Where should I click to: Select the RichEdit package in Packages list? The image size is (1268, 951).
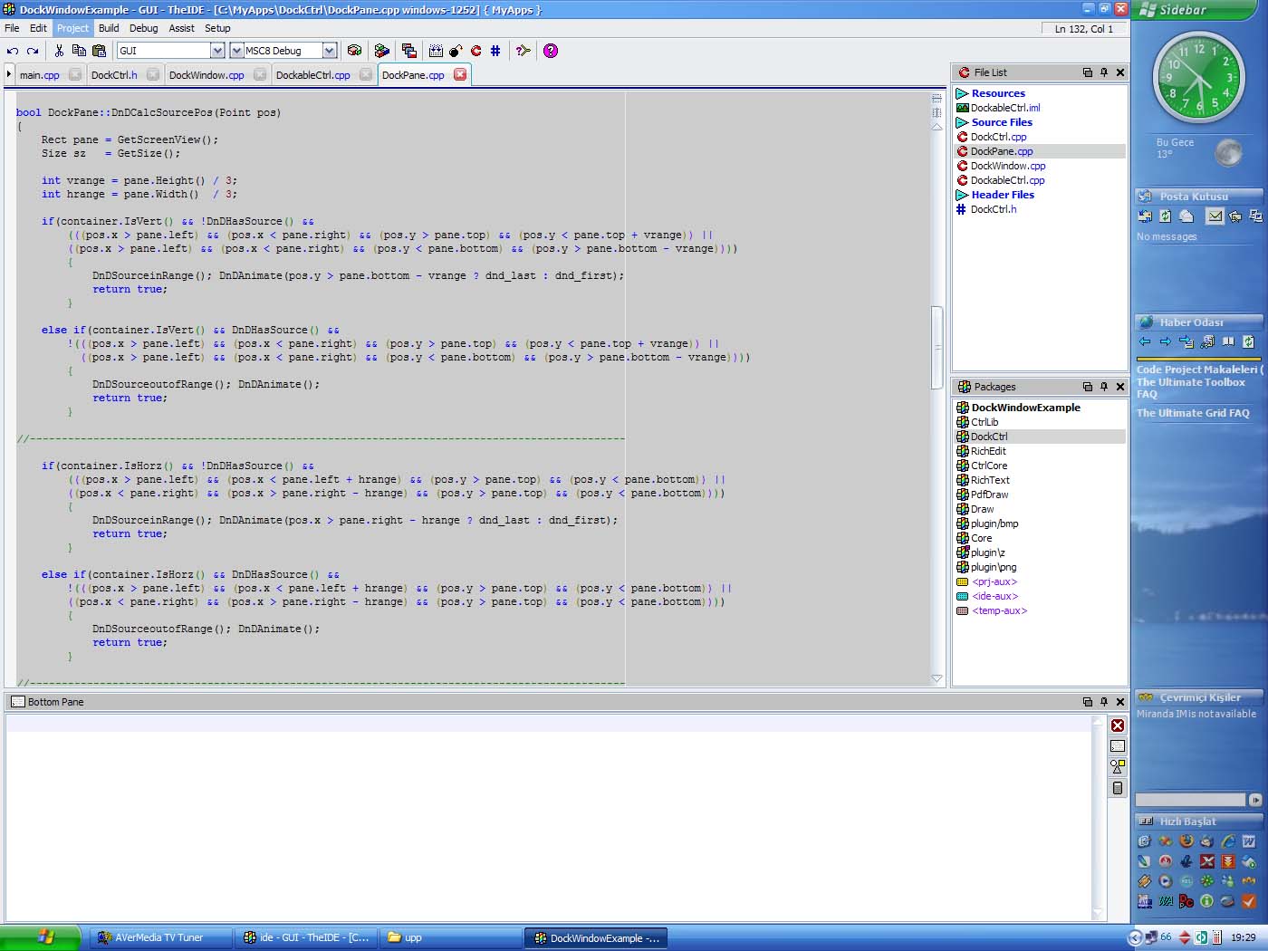[988, 451]
